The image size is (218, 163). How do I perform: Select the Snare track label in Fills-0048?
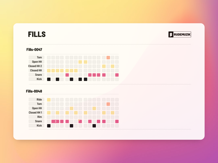[x=37, y=121]
